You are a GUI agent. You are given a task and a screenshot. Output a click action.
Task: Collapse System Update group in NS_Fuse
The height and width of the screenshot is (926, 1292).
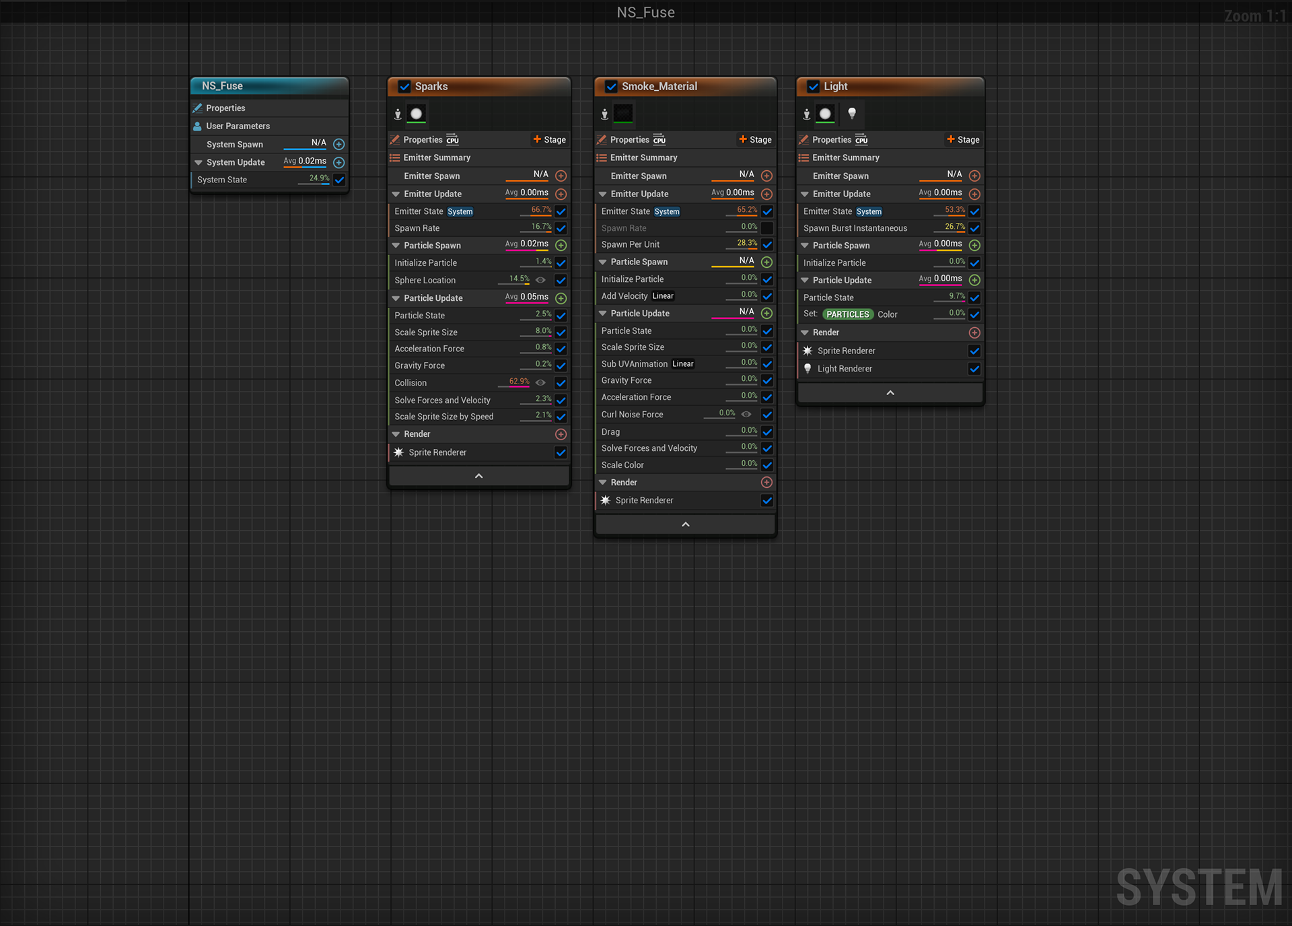coord(199,162)
